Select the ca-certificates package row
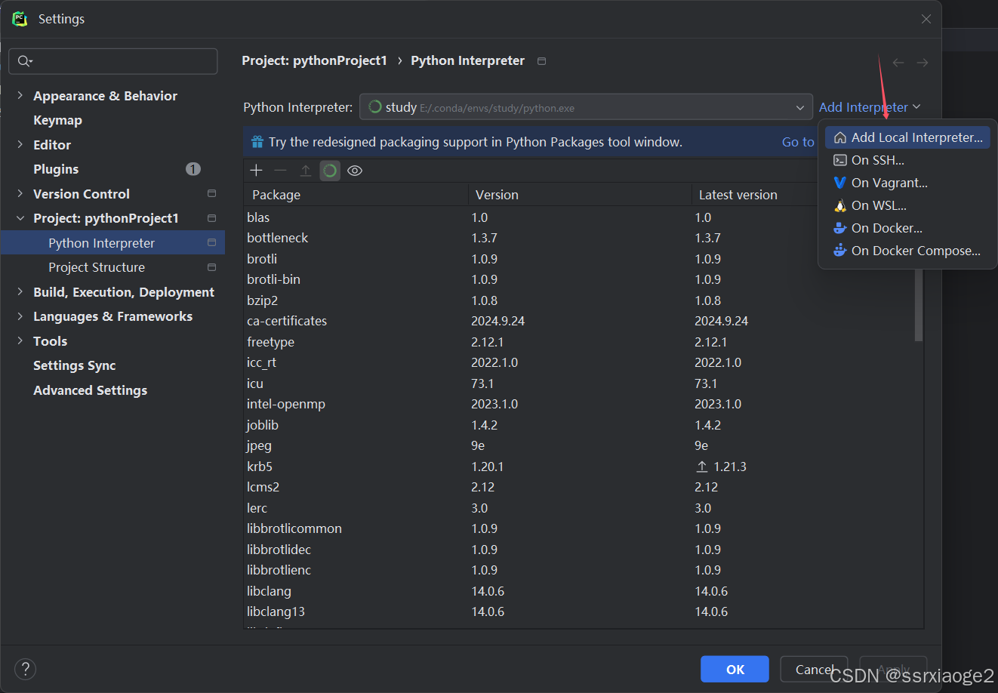Screen dimensions: 998x693 coord(579,321)
